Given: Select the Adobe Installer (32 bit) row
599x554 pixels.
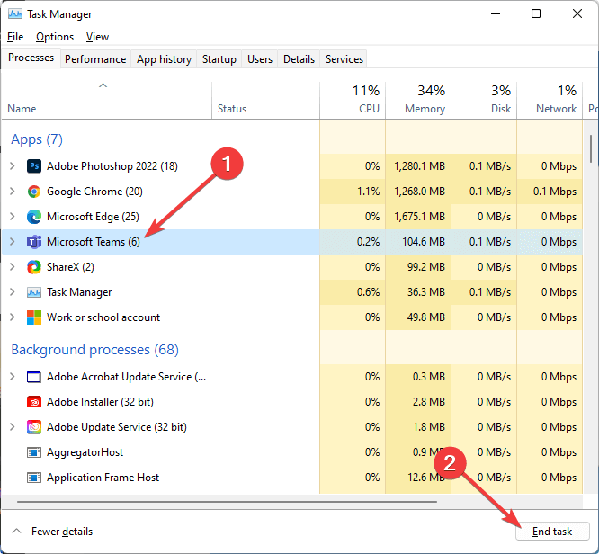Looking at the screenshot, I should click(292, 402).
